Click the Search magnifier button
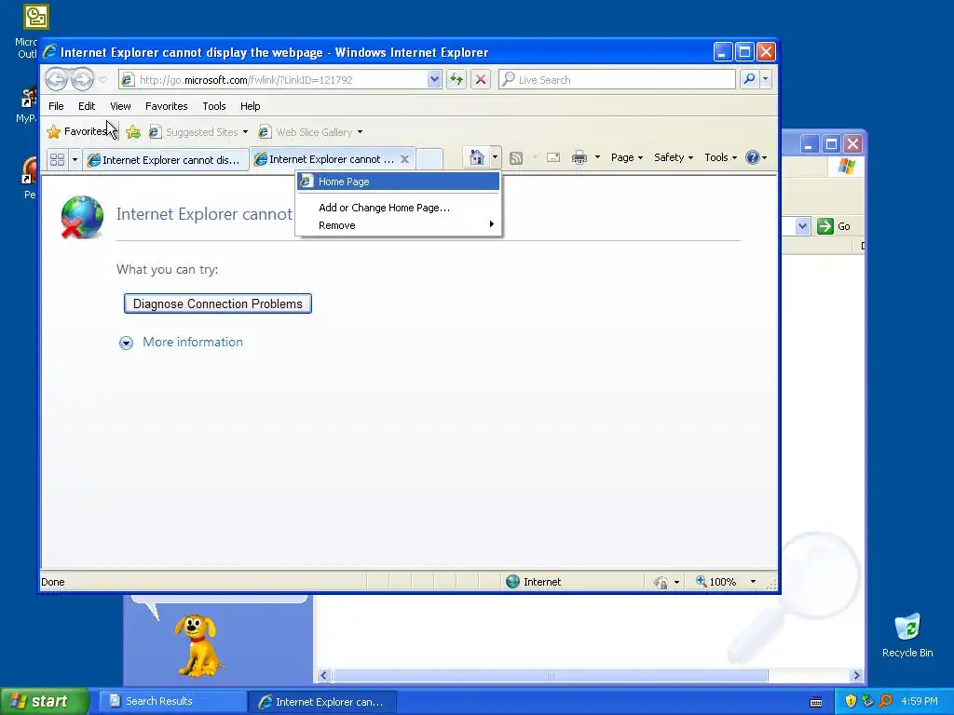Image resolution: width=954 pixels, height=715 pixels. coord(750,79)
